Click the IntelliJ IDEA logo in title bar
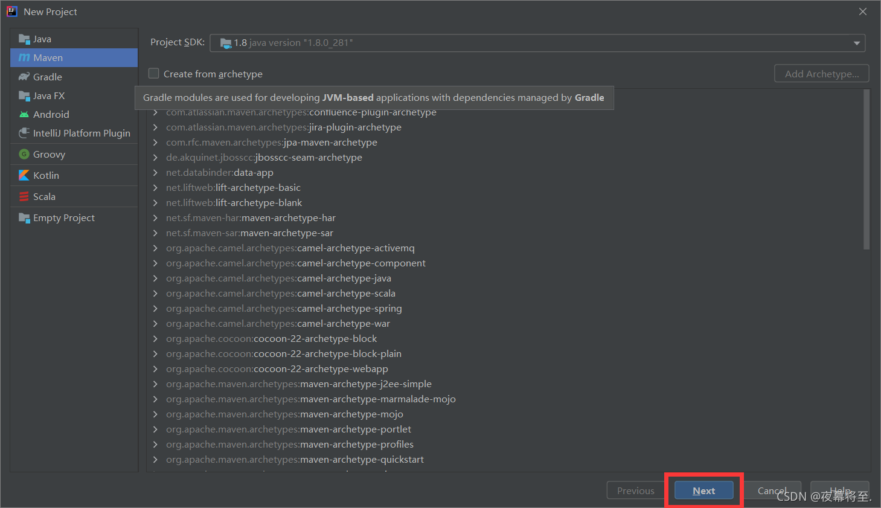The height and width of the screenshot is (508, 881). 11,11
